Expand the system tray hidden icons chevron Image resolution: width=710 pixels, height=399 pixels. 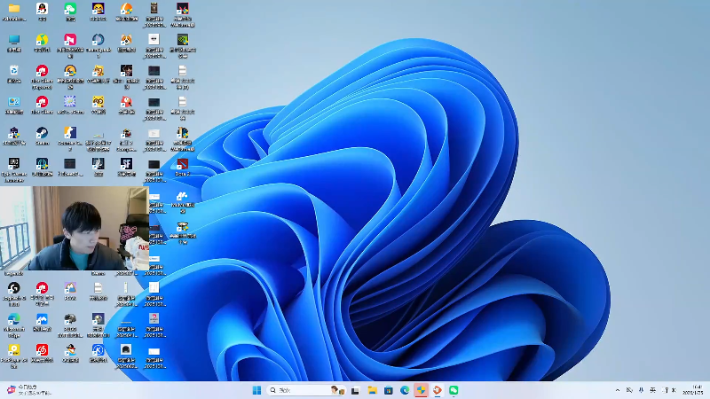[x=618, y=390]
